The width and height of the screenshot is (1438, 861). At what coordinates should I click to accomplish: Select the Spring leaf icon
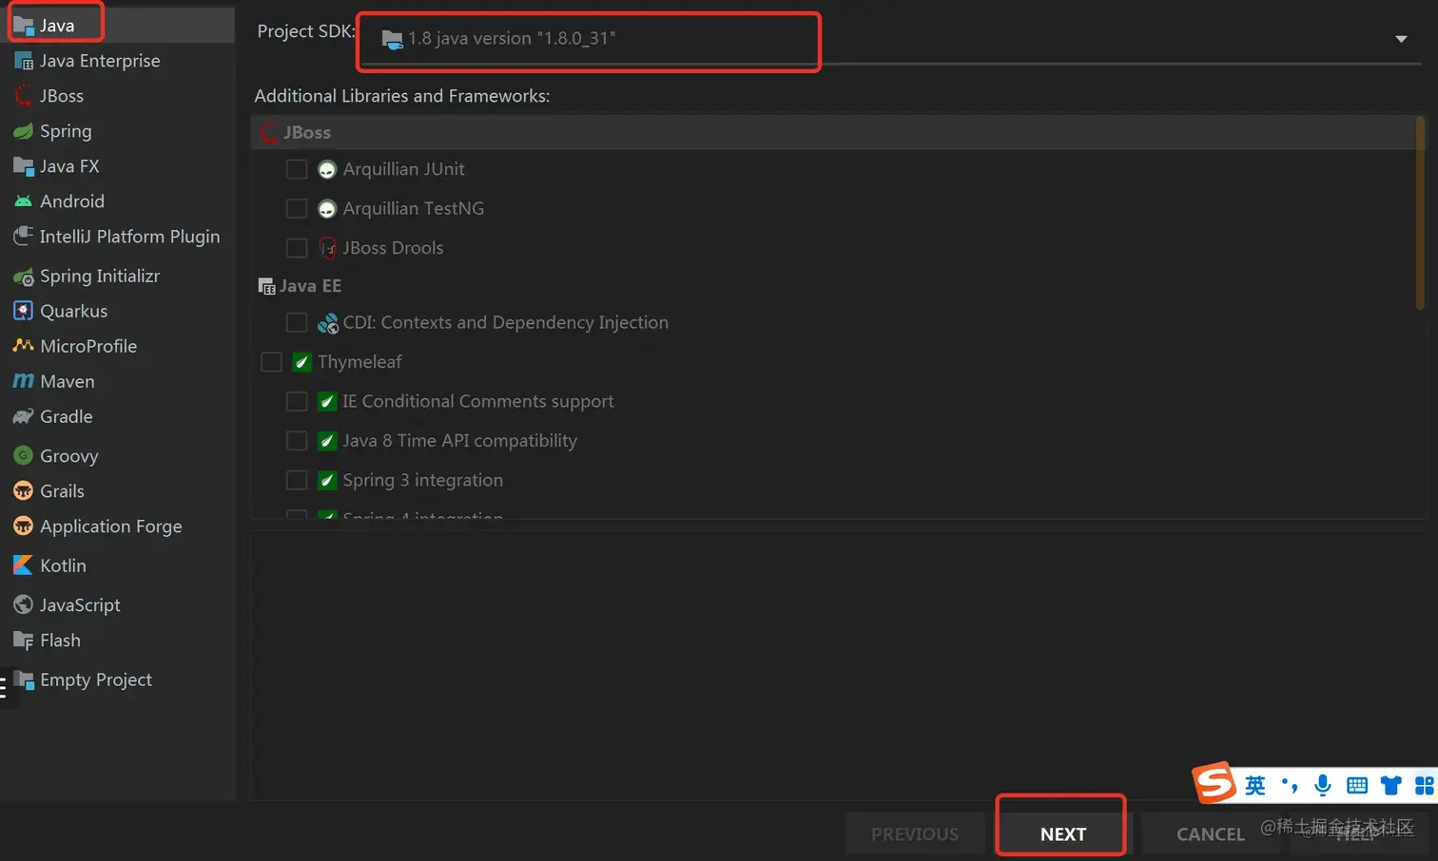(x=23, y=131)
